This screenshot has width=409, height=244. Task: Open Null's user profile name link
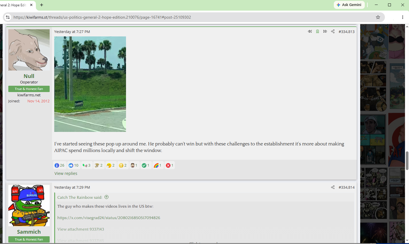[29, 76]
